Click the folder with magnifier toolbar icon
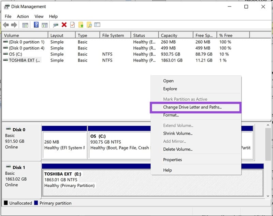The image size is (273, 216). (x=90, y=25)
